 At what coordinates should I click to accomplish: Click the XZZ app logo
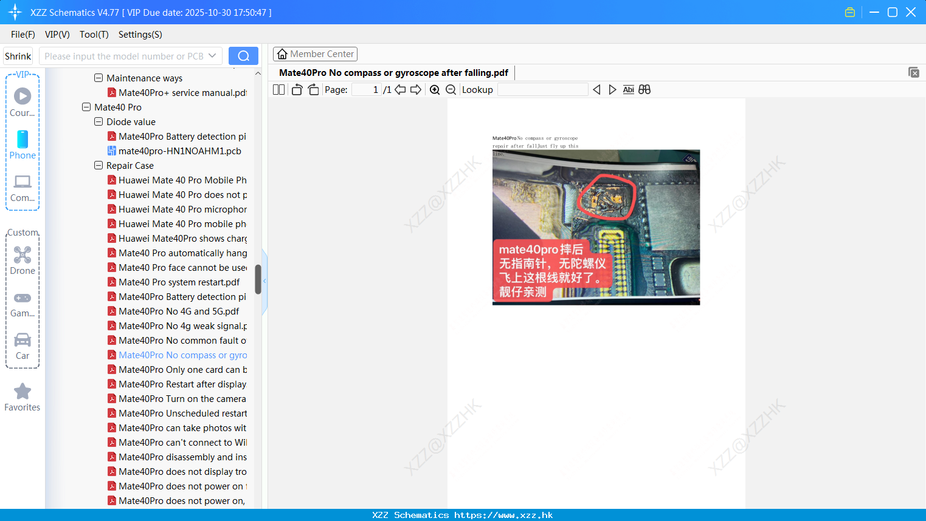tap(15, 12)
